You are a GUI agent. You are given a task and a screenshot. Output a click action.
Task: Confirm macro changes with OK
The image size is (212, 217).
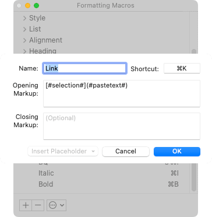pyautogui.click(x=177, y=151)
